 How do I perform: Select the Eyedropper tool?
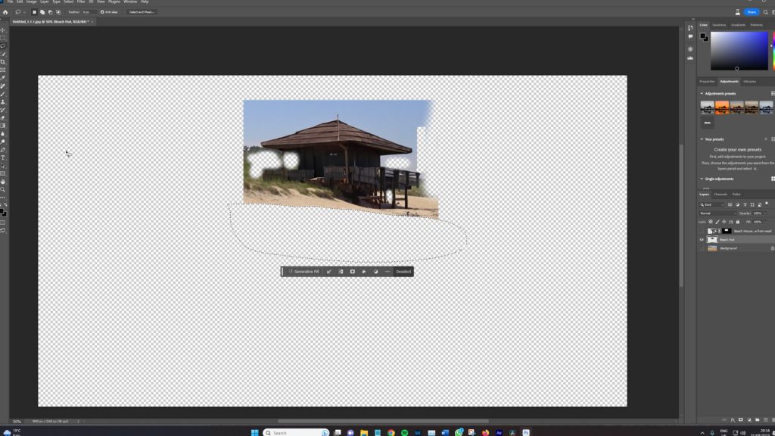tap(3, 78)
